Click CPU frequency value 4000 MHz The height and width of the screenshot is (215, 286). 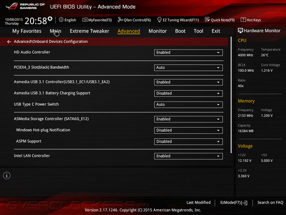coord(245,55)
